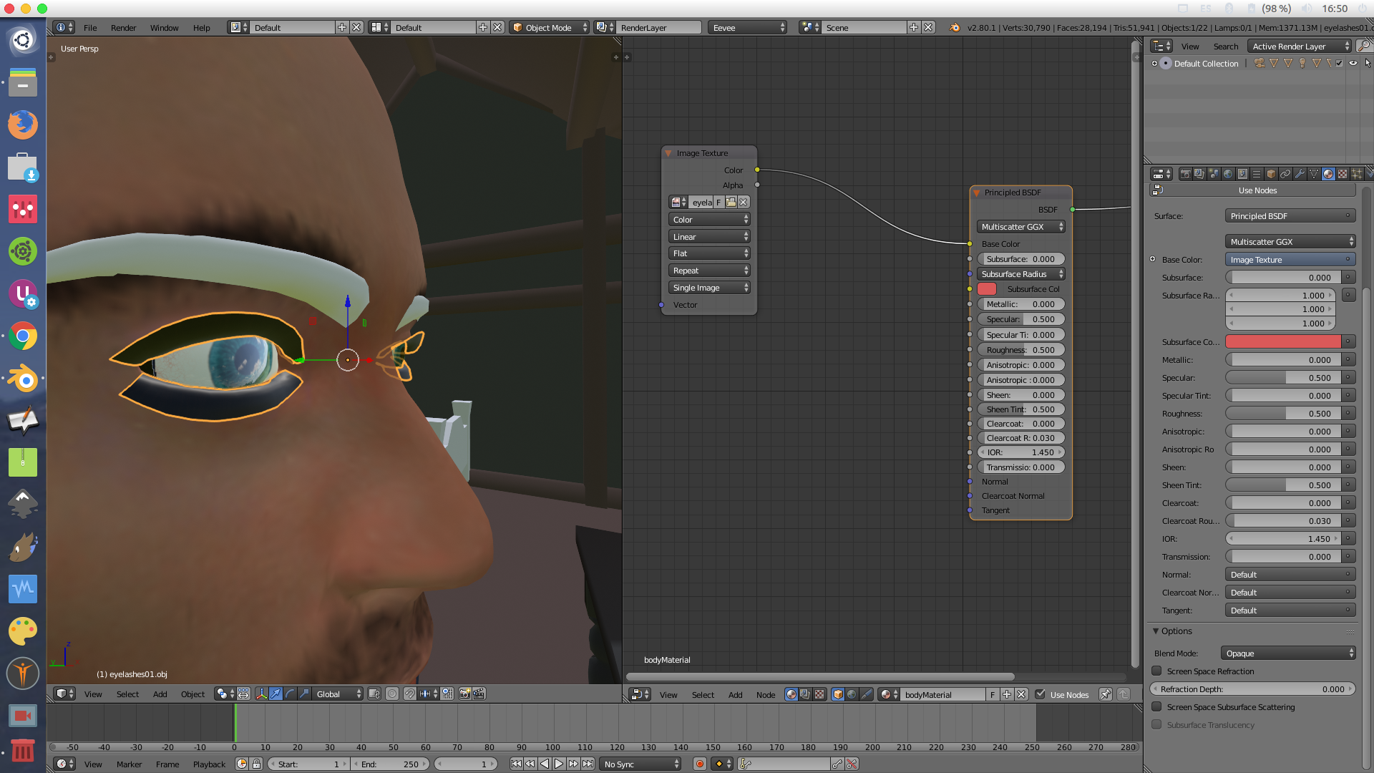1374x773 pixels.
Task: Open the Object Mode dropdown
Action: (550, 28)
